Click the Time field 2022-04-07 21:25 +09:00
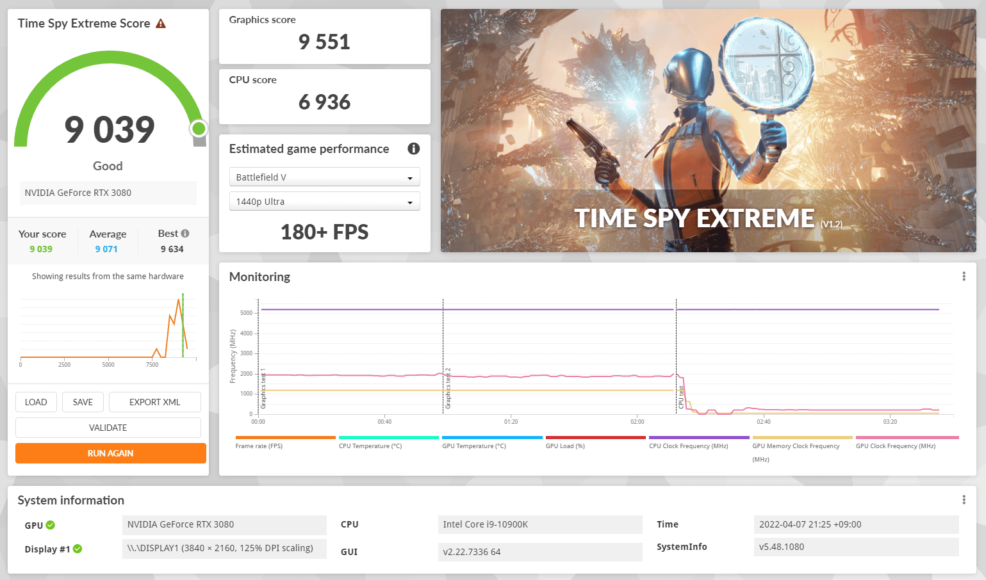 (857, 524)
